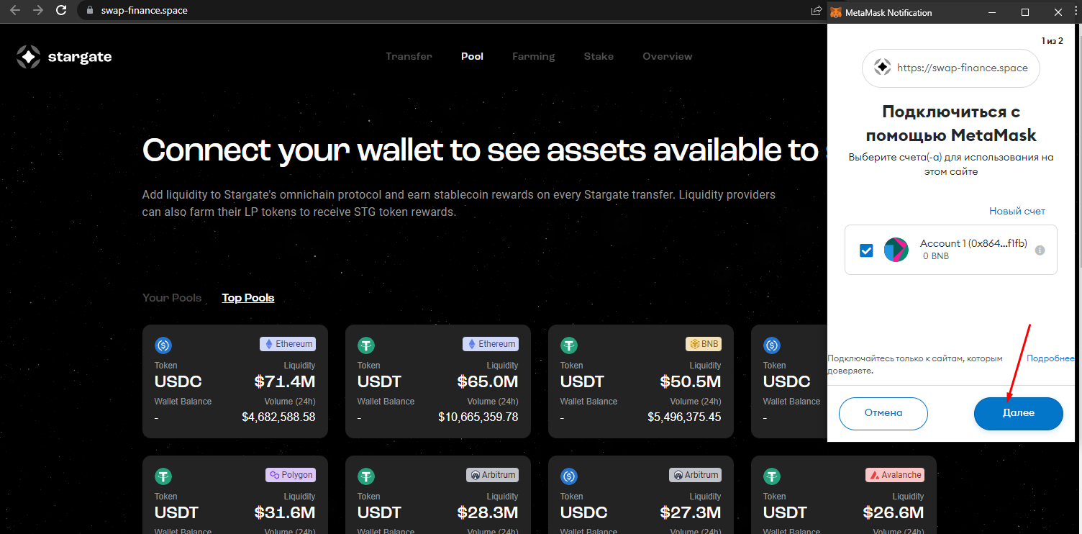The width and height of the screenshot is (1082, 534).
Task: Go back in the browser
Action: point(15,11)
